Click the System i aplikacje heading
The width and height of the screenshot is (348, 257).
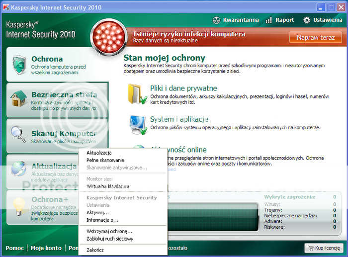179,119
